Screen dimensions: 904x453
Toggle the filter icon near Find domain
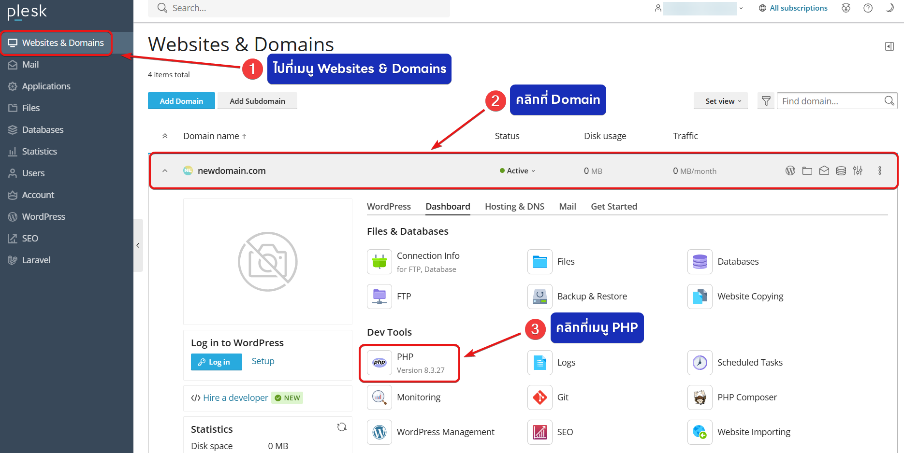point(766,101)
